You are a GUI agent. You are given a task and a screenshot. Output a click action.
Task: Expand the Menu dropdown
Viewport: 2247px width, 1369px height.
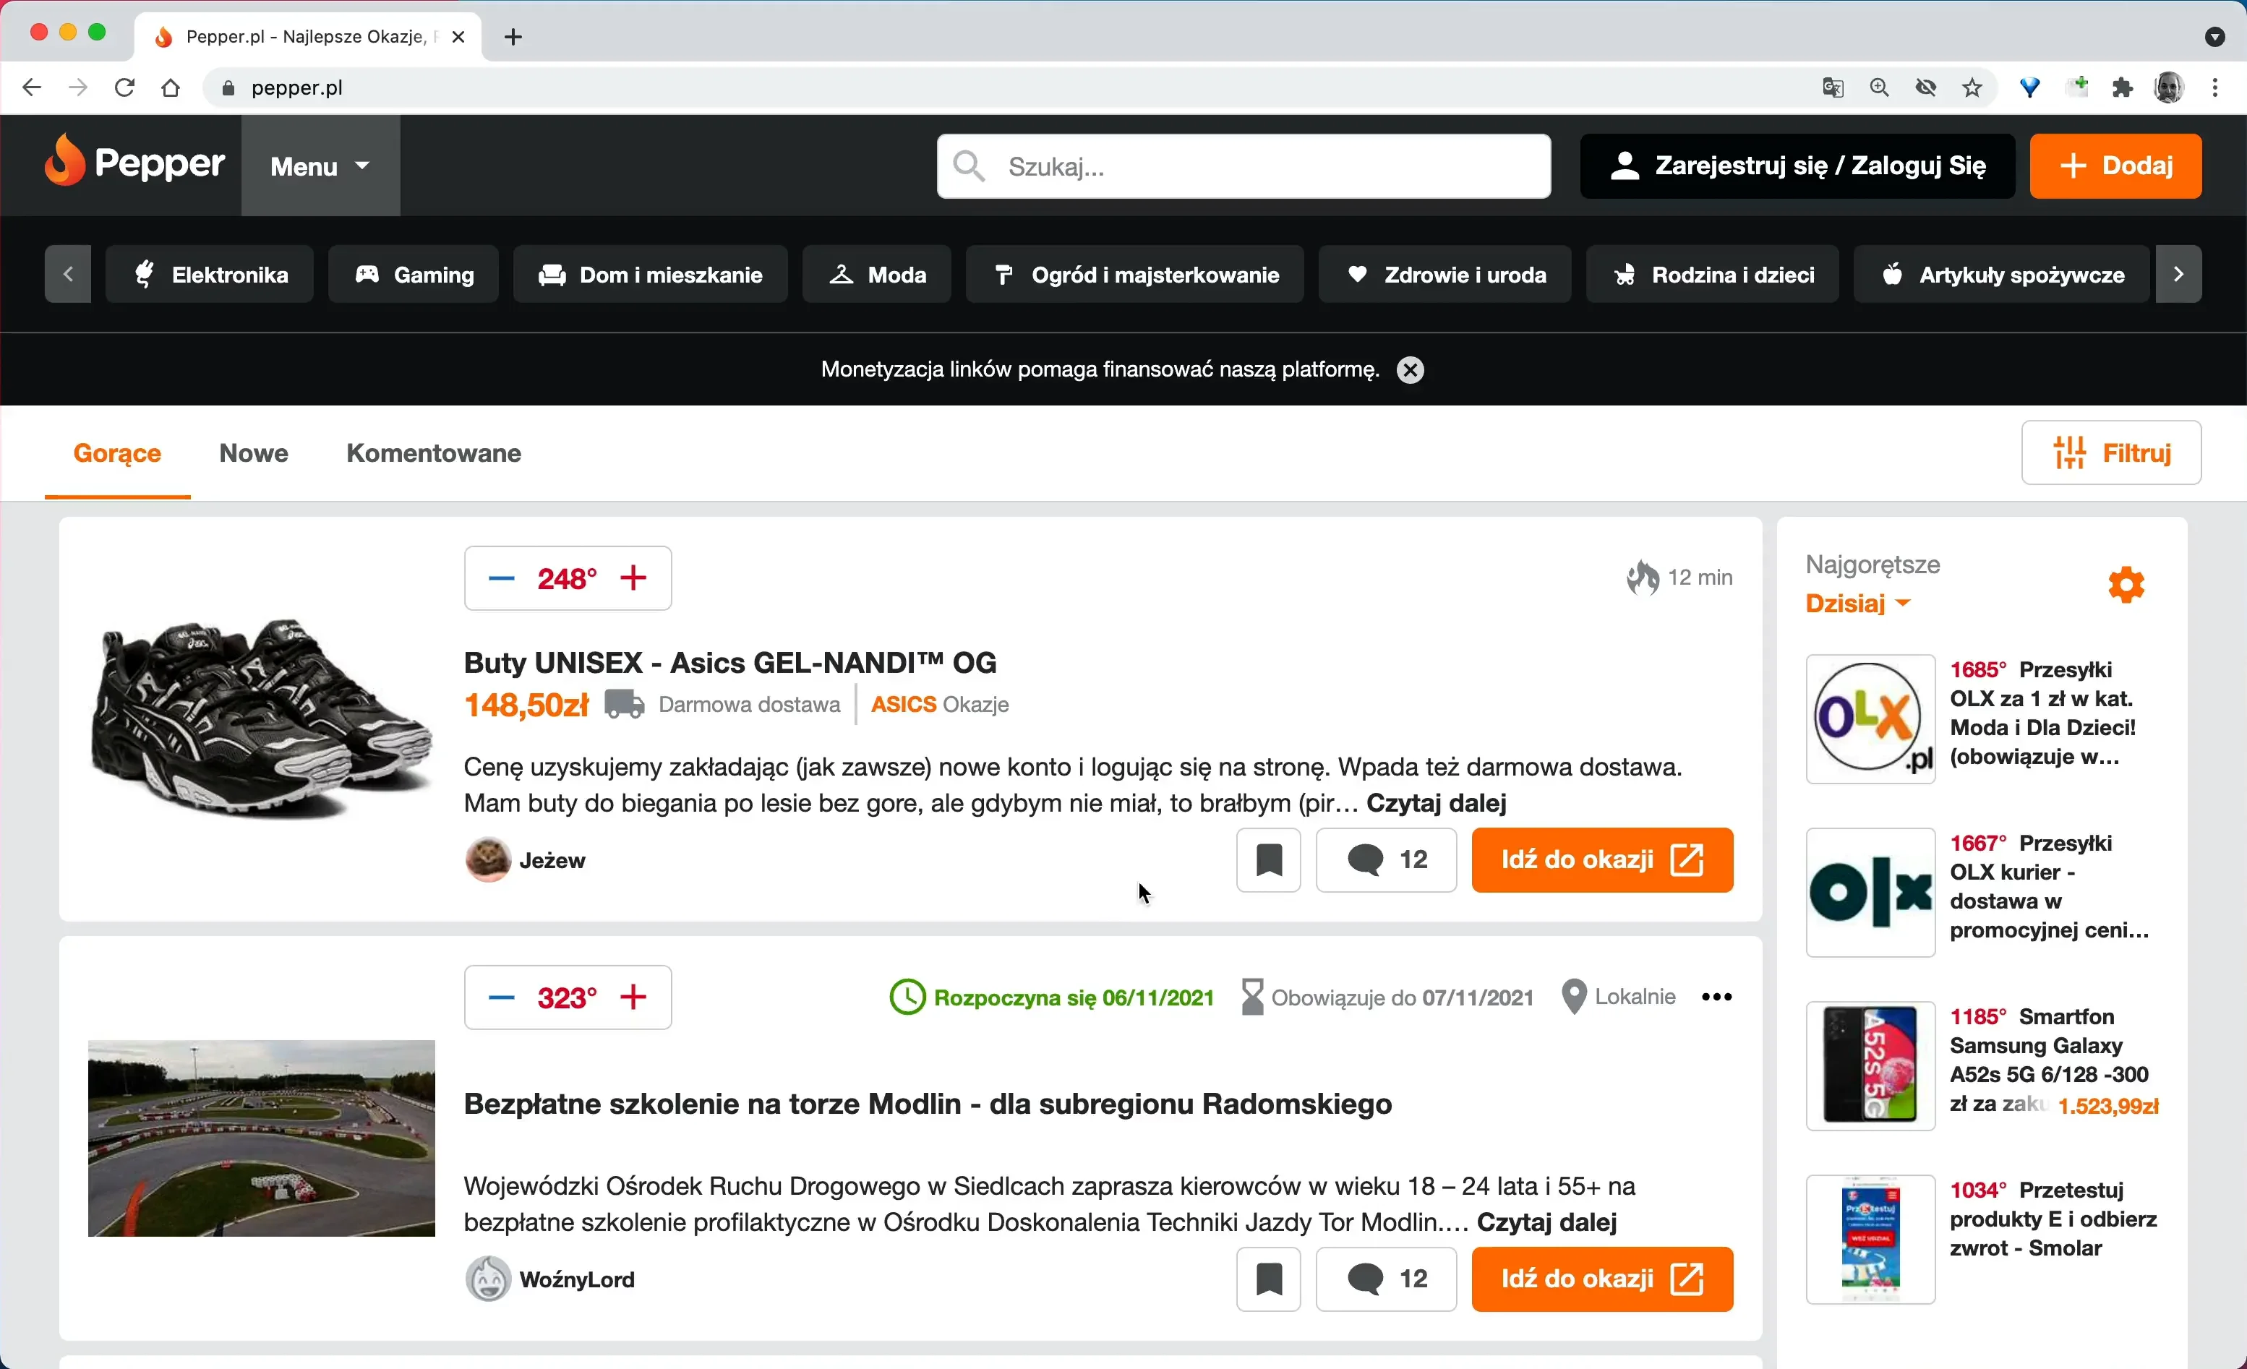[320, 166]
